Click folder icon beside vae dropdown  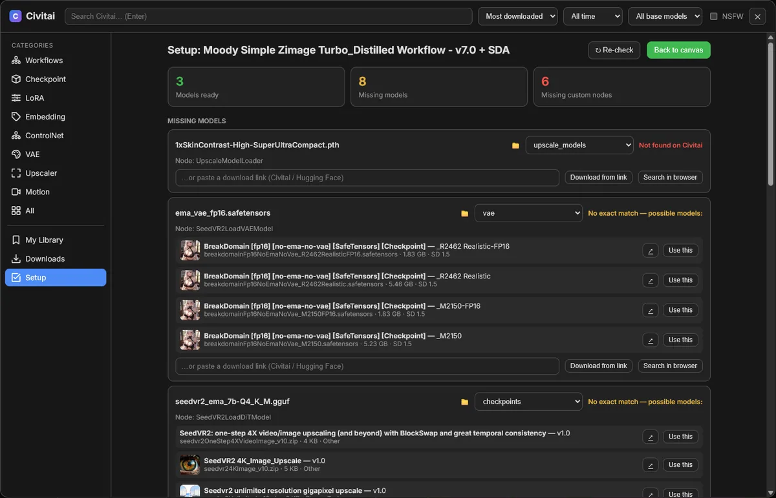coord(464,213)
